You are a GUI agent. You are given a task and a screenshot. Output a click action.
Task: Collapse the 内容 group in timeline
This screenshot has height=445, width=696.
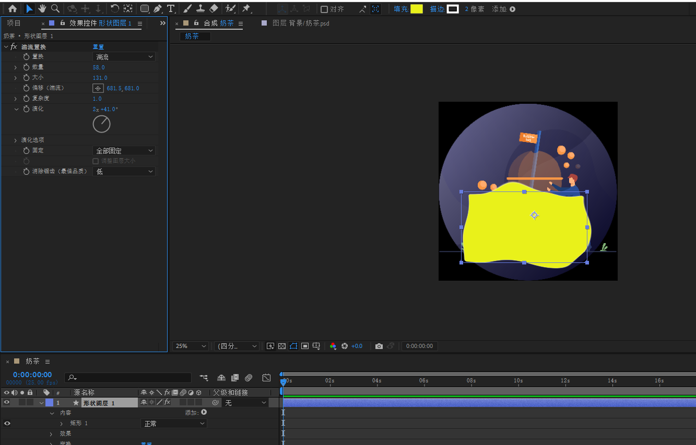point(52,413)
